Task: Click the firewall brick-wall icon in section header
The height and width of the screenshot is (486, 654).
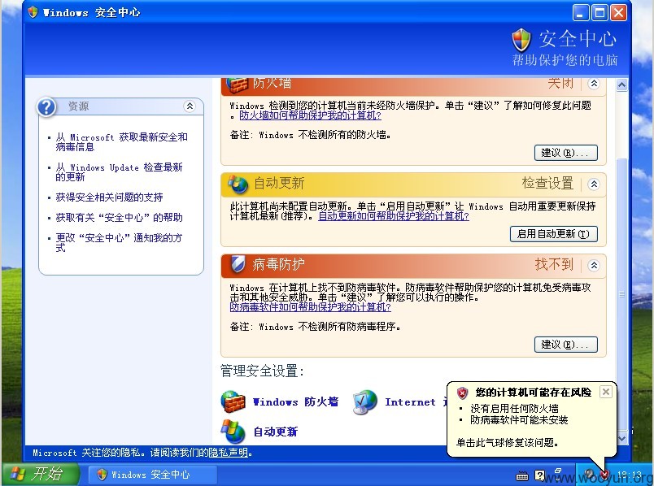Action: 237,85
